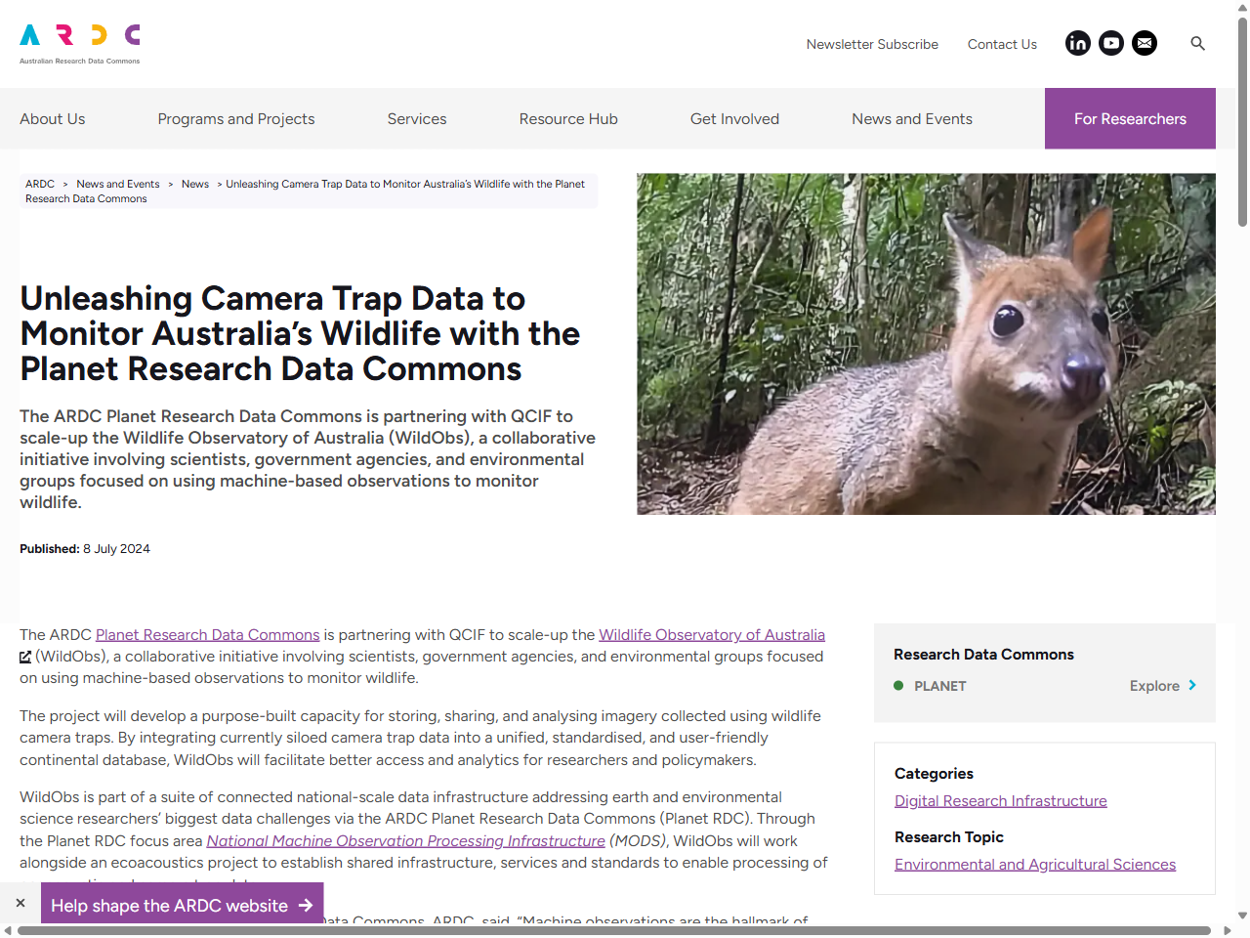Click the green PLANET status dot

point(898,686)
